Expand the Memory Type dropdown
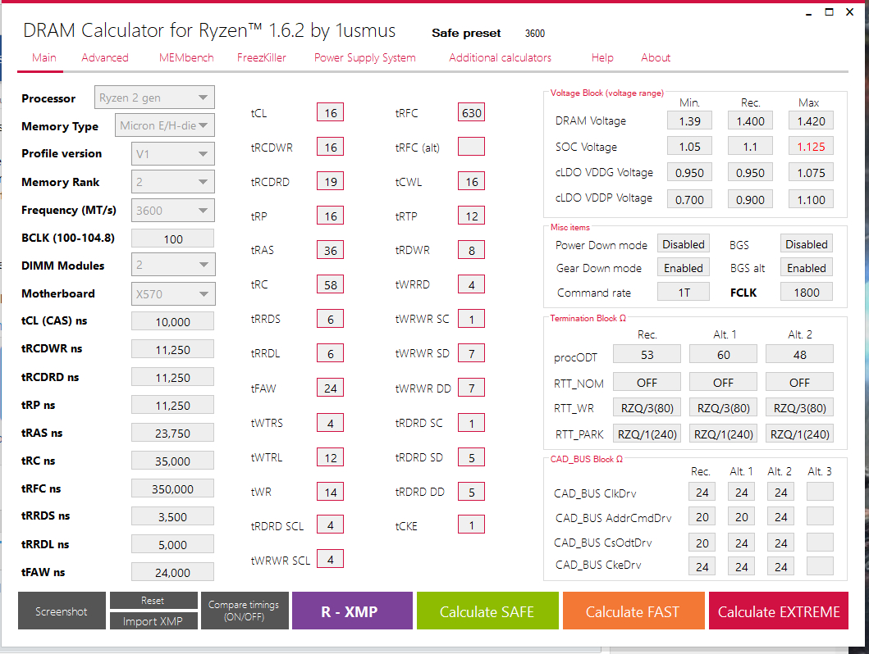Viewport: 869px width, 654px height. [x=165, y=125]
